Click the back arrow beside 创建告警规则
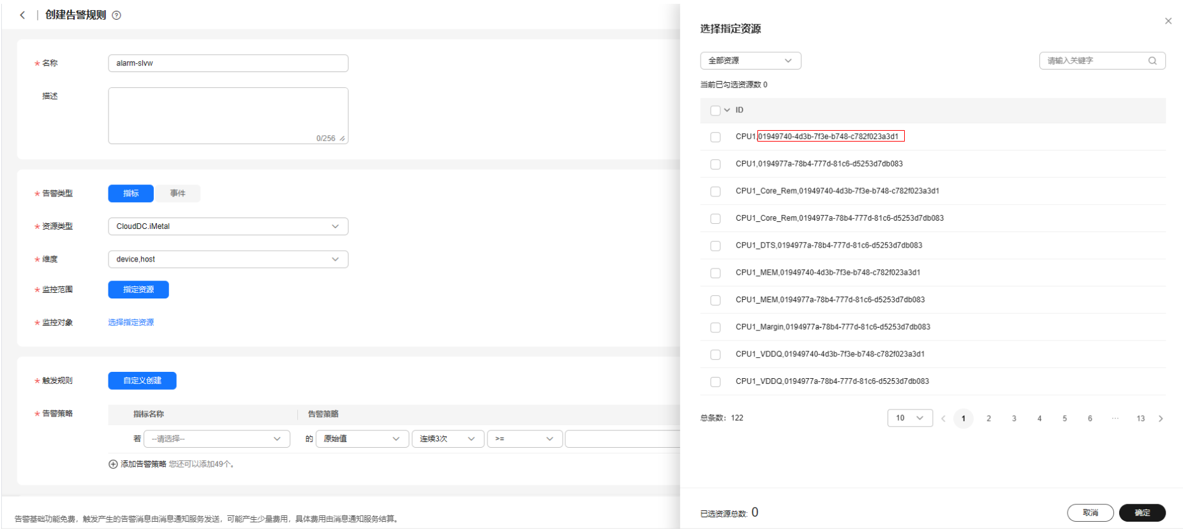1183x530 pixels. click(x=22, y=15)
